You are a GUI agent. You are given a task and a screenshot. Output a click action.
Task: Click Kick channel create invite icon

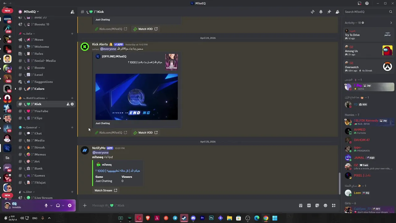coord(68,104)
